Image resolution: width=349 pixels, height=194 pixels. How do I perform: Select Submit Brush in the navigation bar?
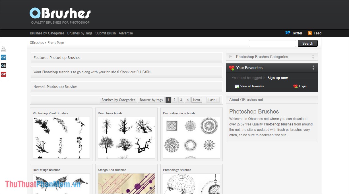pos(106,33)
